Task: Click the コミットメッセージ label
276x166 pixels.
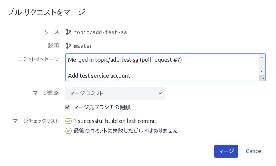Action: [x=39, y=59]
